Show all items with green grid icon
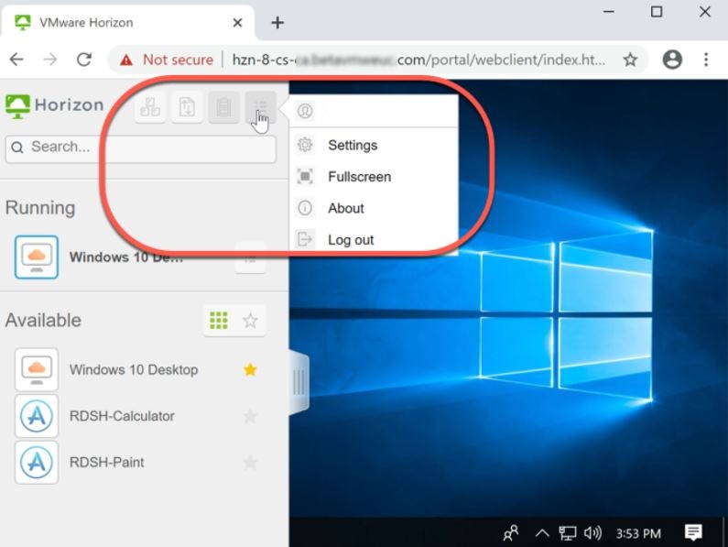This screenshot has height=547, width=728. coord(219,320)
